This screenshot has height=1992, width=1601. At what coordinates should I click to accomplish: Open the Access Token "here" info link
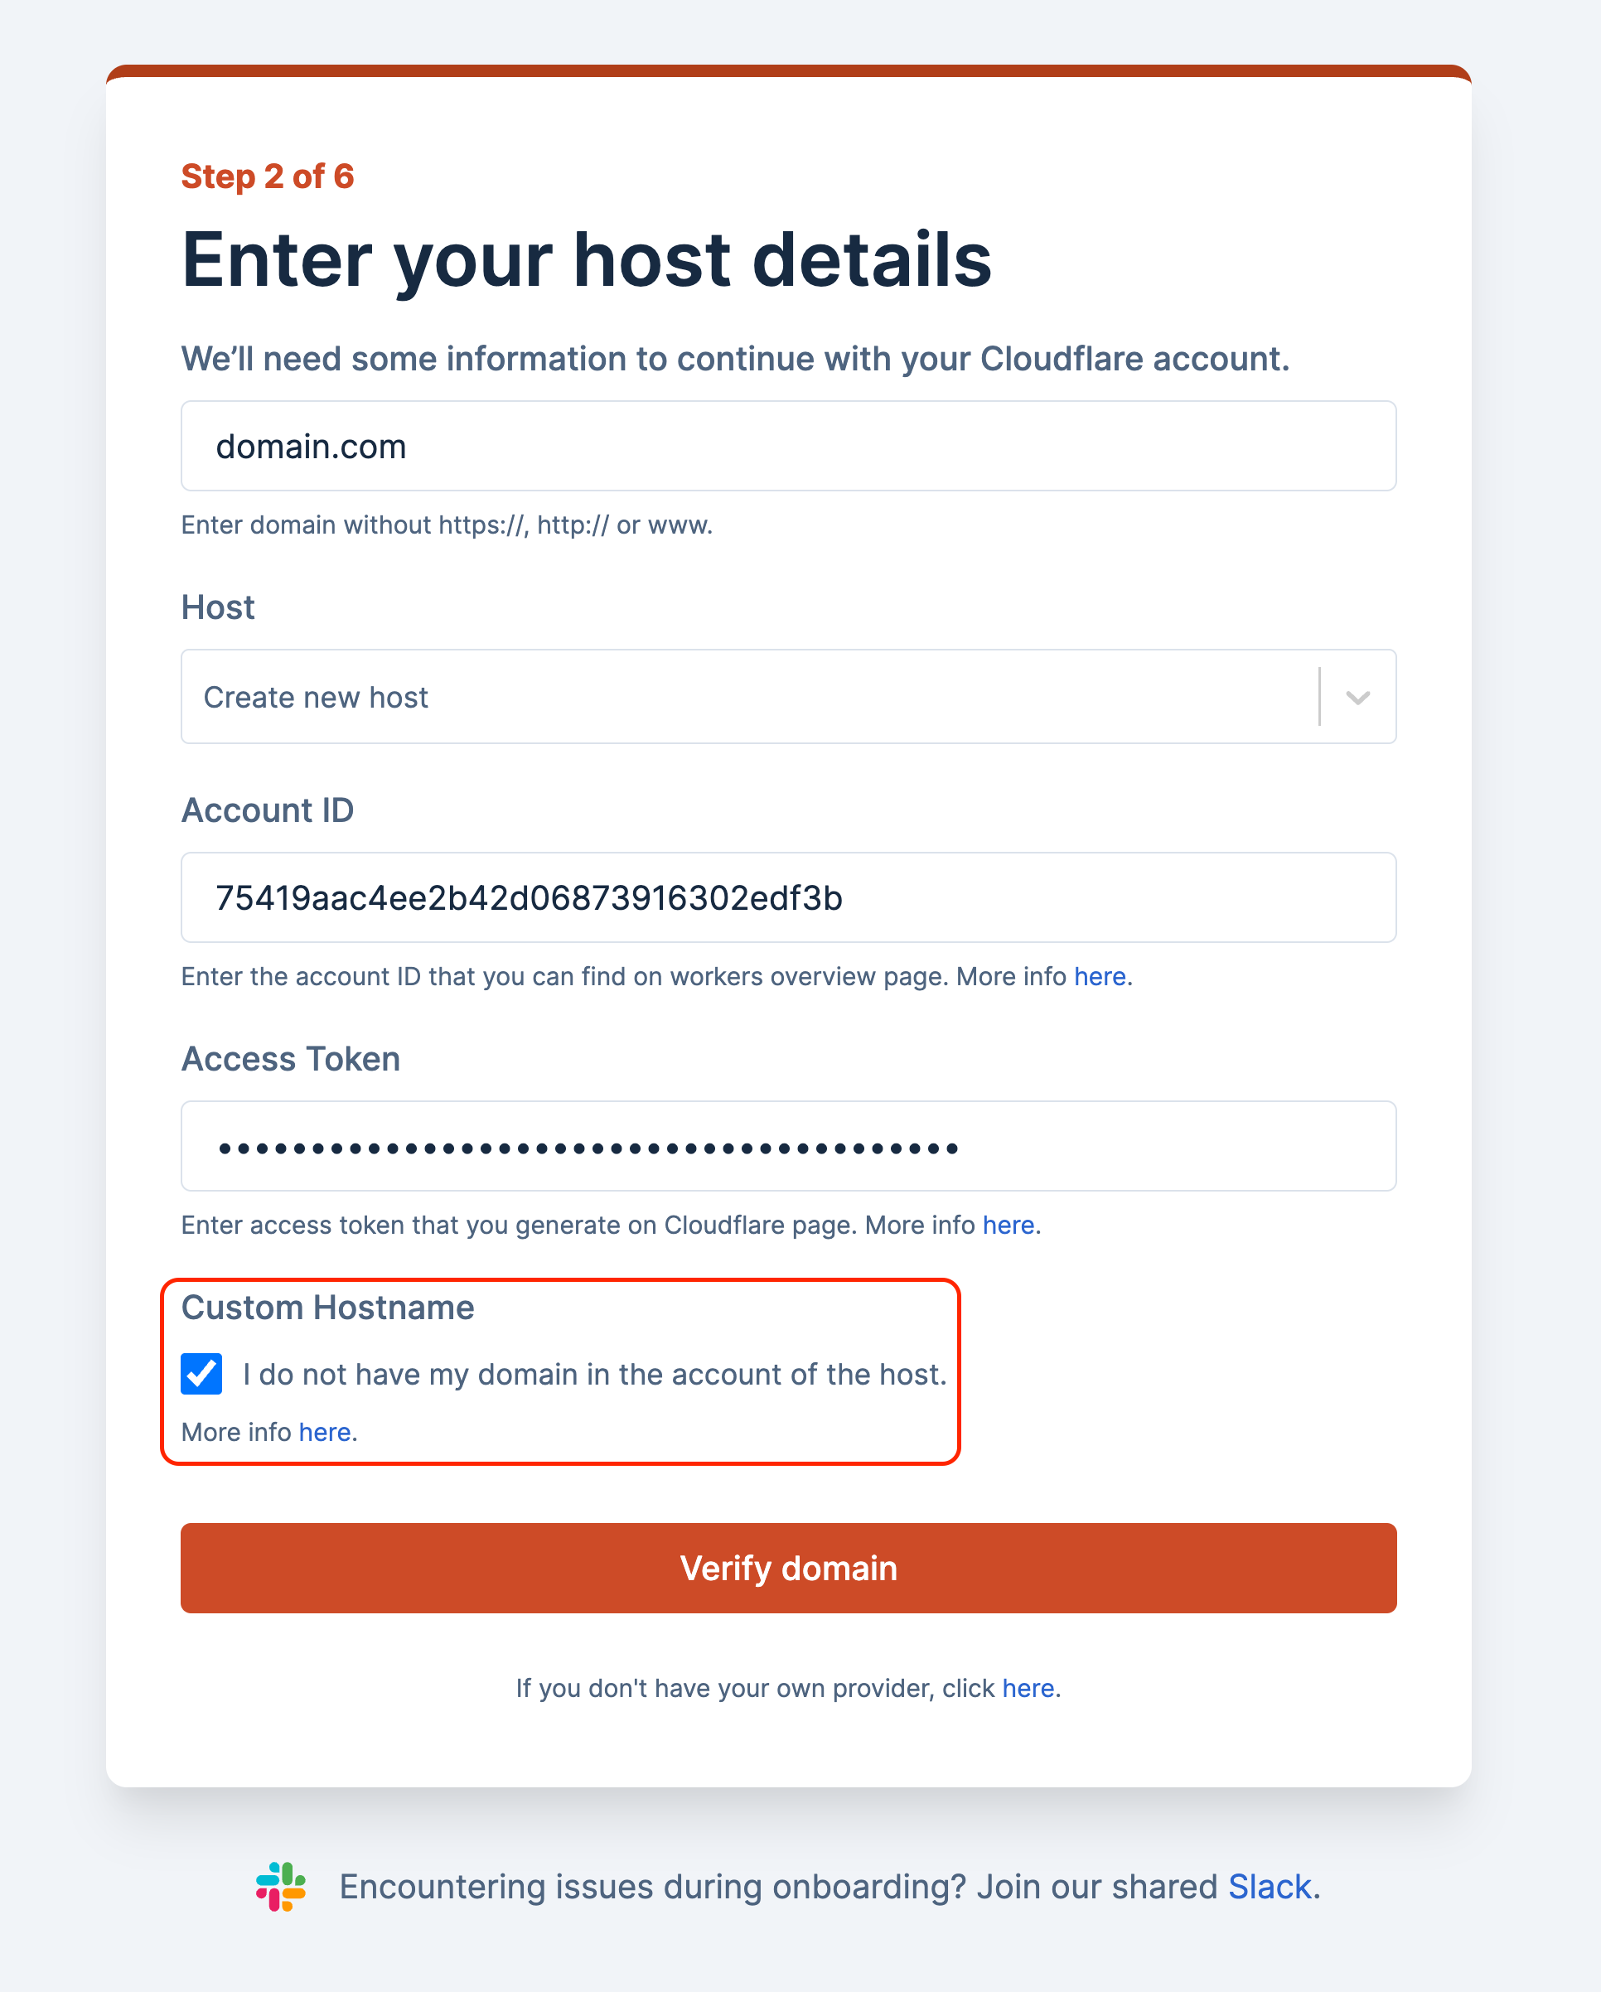(1008, 1226)
